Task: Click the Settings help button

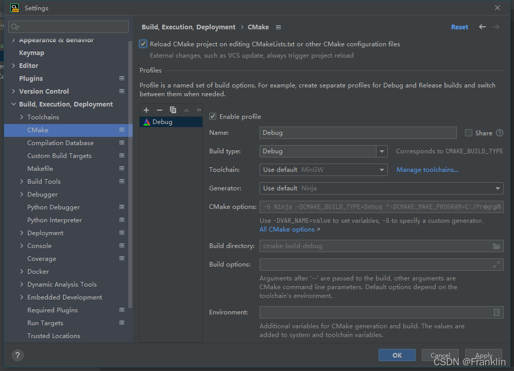Action: coord(18,355)
